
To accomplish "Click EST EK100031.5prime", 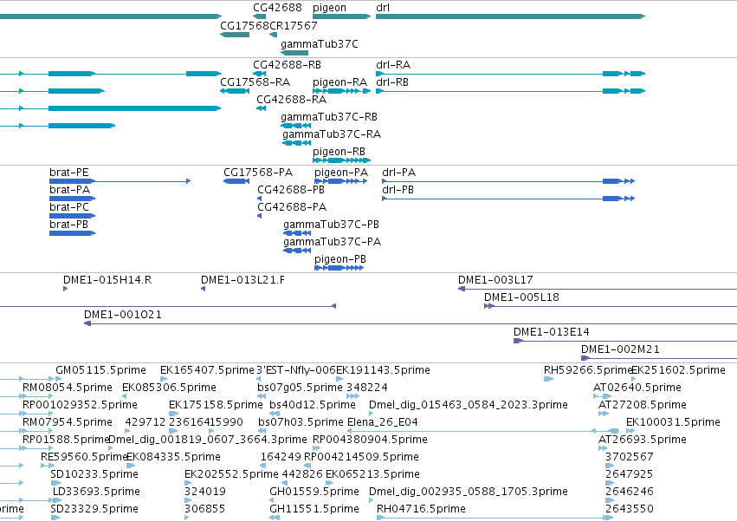I will (673, 422).
